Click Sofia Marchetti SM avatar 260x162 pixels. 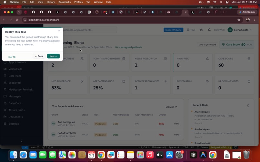pos(53,135)
